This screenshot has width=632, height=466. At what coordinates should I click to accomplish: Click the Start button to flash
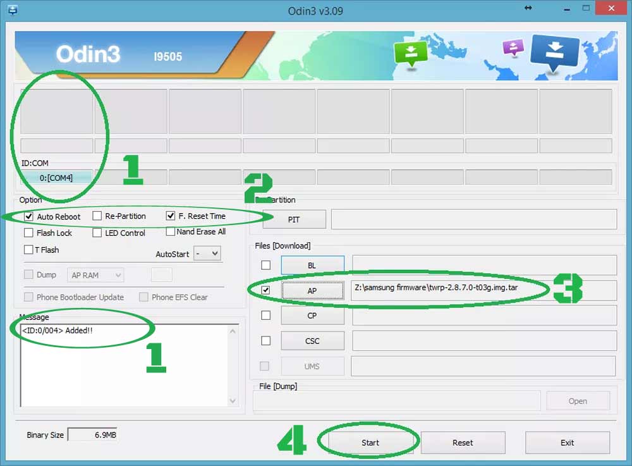[x=370, y=443]
